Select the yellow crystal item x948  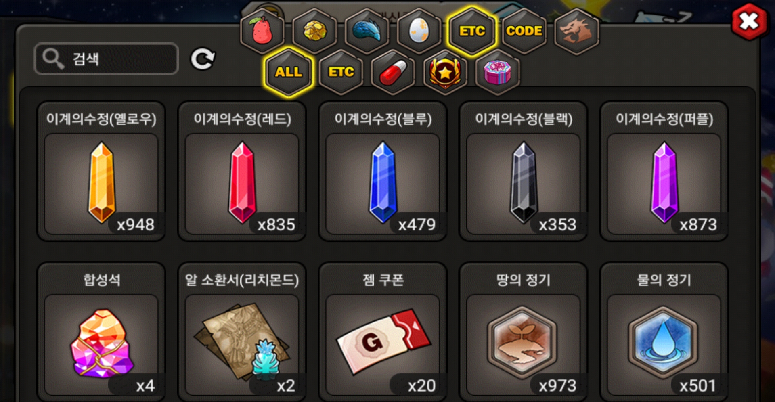click(101, 172)
